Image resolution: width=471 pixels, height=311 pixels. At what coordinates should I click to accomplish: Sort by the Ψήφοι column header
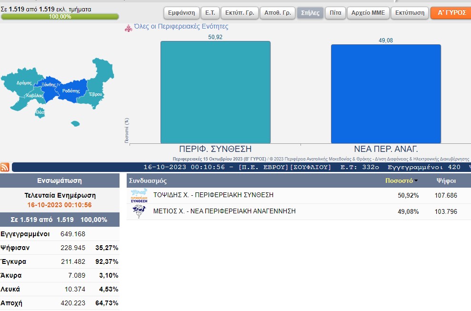[446, 181]
